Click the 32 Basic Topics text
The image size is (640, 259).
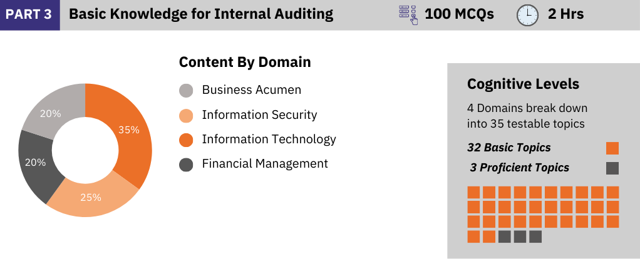coord(508,148)
